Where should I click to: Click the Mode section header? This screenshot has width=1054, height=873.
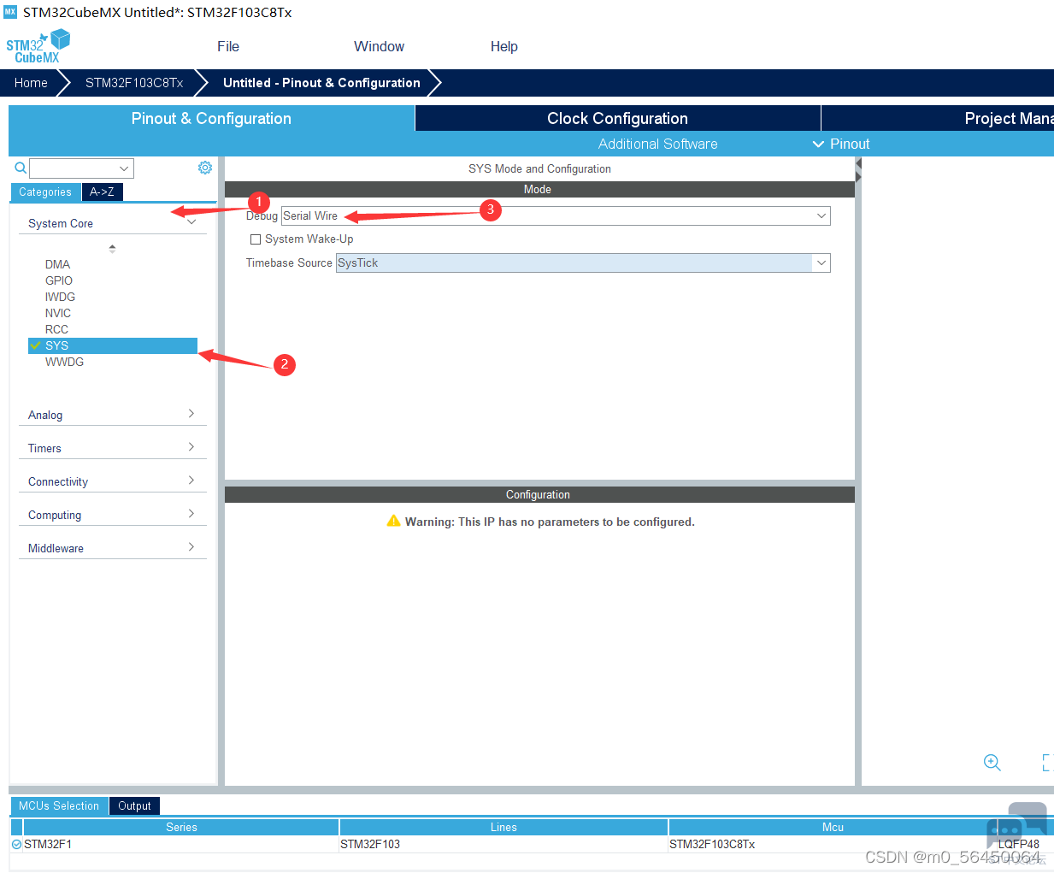click(x=539, y=189)
